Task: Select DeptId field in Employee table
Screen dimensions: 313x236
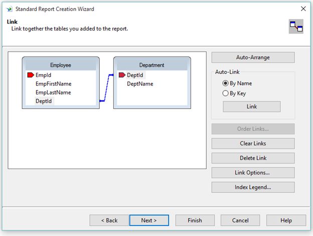Action: [x=44, y=101]
